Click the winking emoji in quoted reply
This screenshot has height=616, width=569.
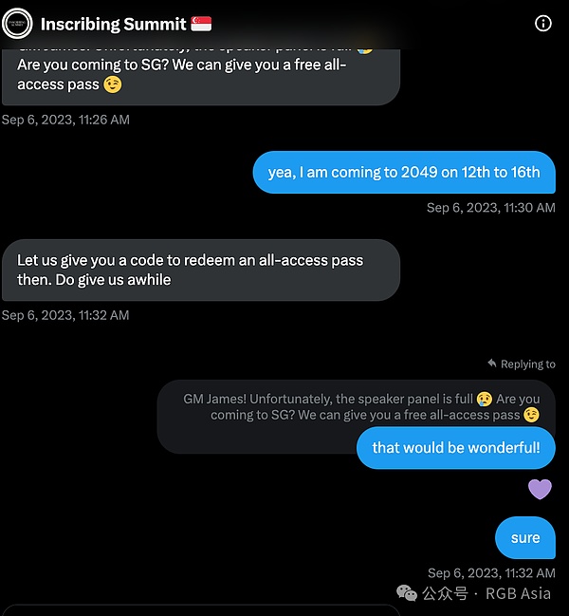[531, 415]
